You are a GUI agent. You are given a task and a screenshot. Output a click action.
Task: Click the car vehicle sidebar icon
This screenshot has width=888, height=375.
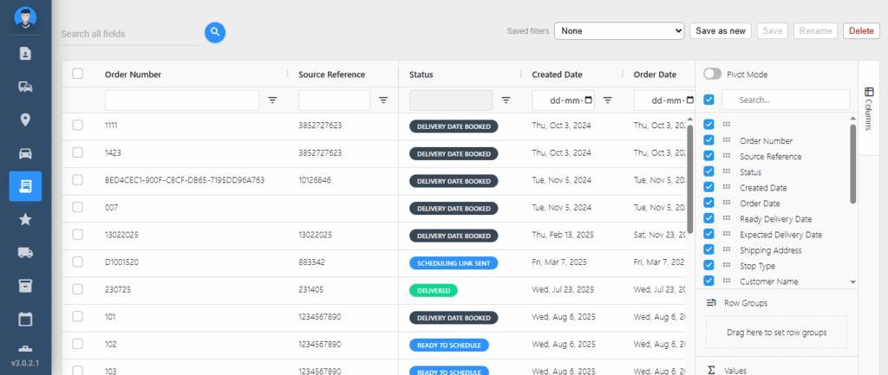tap(25, 153)
